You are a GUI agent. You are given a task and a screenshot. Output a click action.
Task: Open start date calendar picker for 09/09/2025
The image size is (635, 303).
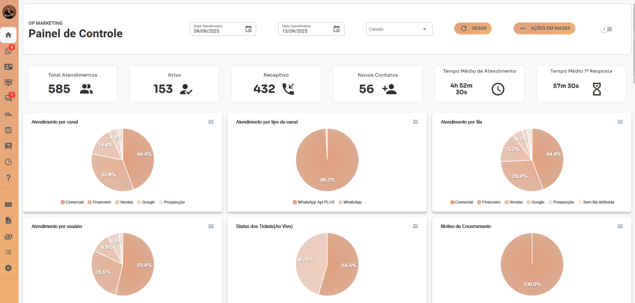point(248,29)
